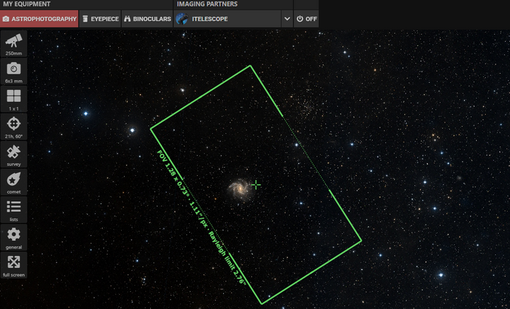Expand the imaging partners dropdown arrow
The width and height of the screenshot is (510, 309).
[x=287, y=18]
